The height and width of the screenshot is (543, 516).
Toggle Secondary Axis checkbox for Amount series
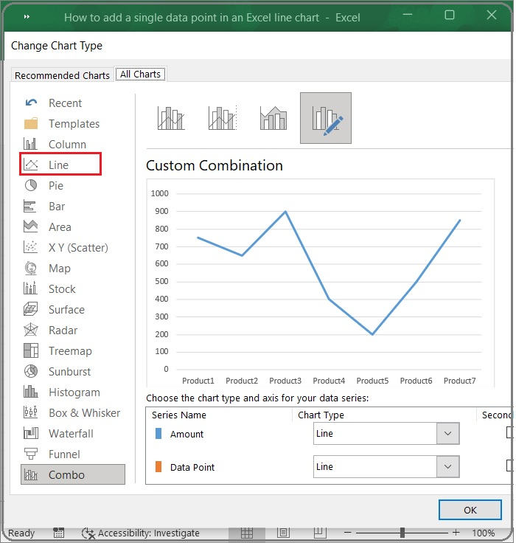coord(510,432)
